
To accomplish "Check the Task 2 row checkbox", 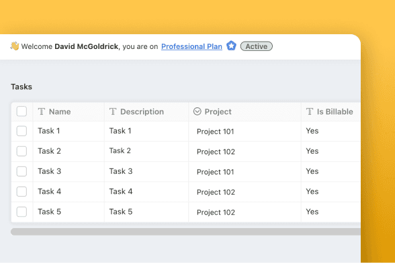I will tap(21, 151).
